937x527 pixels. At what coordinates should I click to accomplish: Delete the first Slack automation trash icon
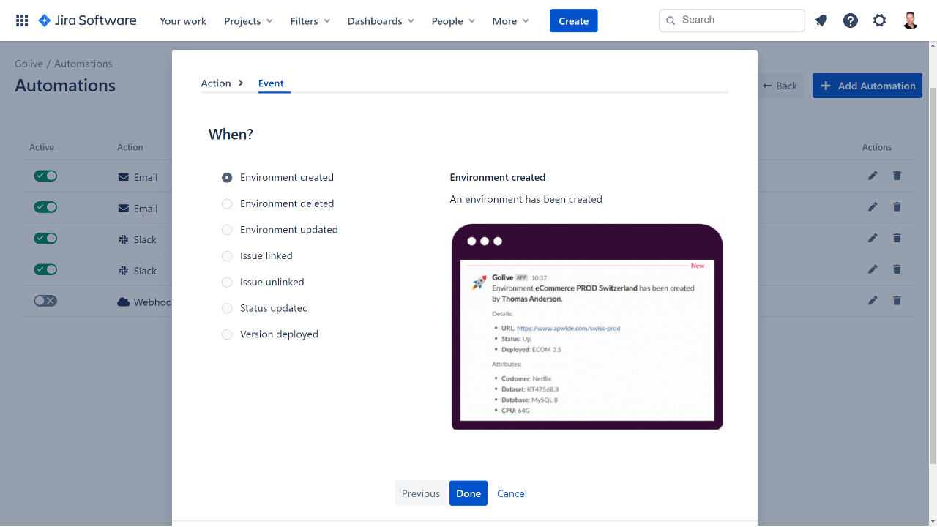[x=897, y=239]
